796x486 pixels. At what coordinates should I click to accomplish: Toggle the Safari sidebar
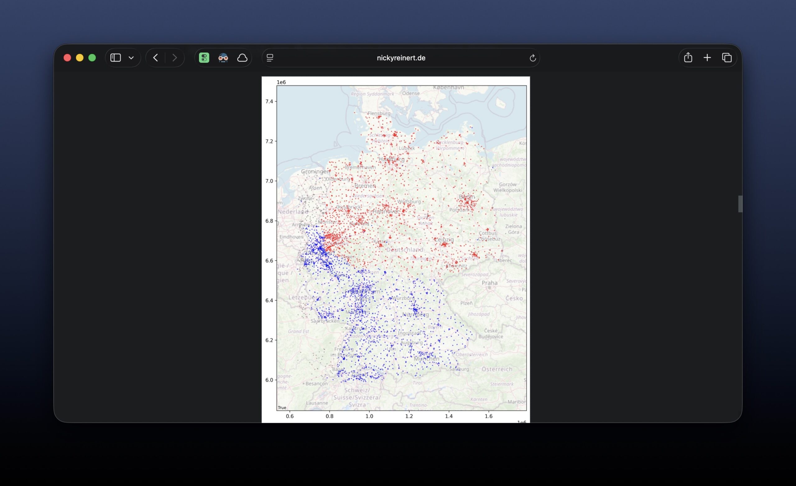(x=115, y=58)
